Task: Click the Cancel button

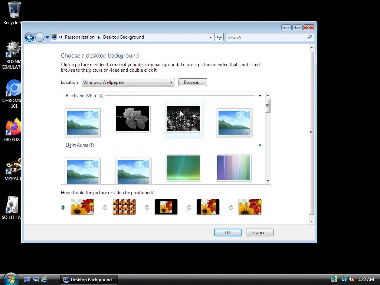Action: (259, 232)
